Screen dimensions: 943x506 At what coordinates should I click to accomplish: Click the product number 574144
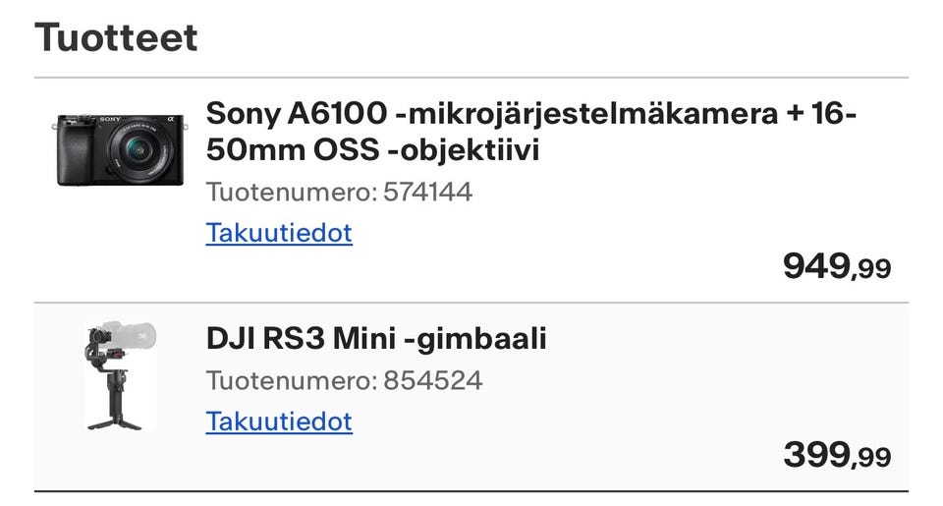pyautogui.click(x=426, y=192)
